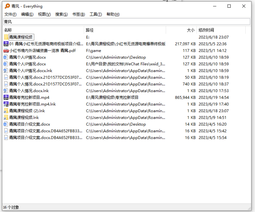This screenshot has width=255, height=212.
Task: Click the 青风课程视频 folder icon
Action: point(6,37)
